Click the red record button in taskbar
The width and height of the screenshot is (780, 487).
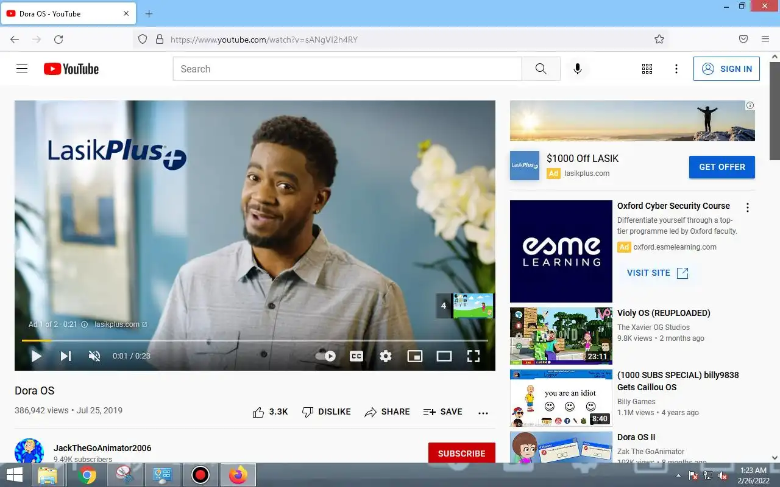coord(200,475)
